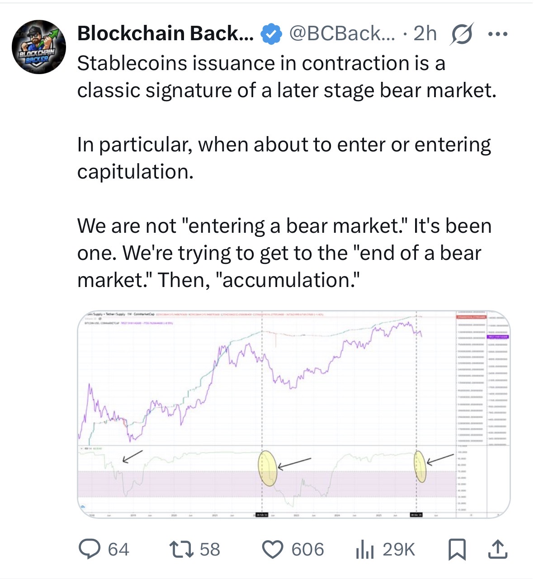
Task: Click the rightmost yellow highlighted oval
Action: click(421, 466)
